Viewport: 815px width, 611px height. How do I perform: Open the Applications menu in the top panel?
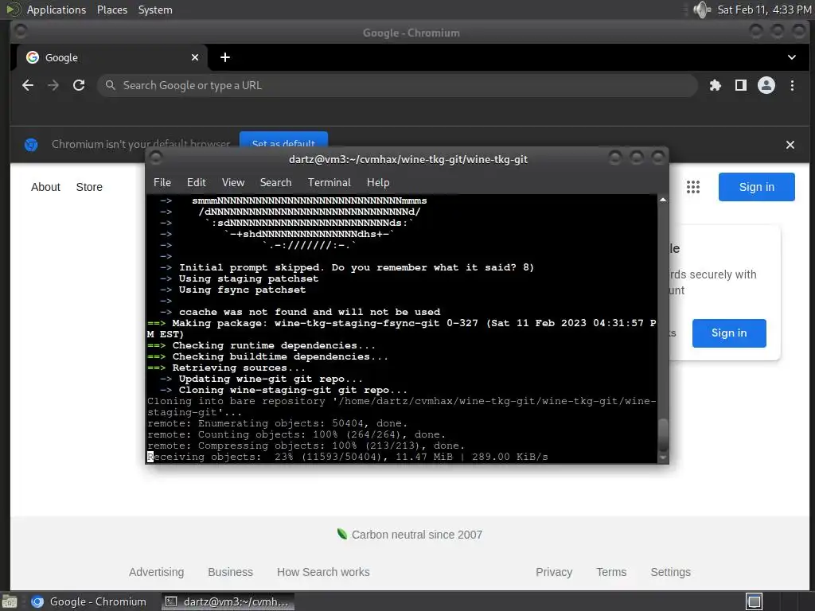click(57, 10)
